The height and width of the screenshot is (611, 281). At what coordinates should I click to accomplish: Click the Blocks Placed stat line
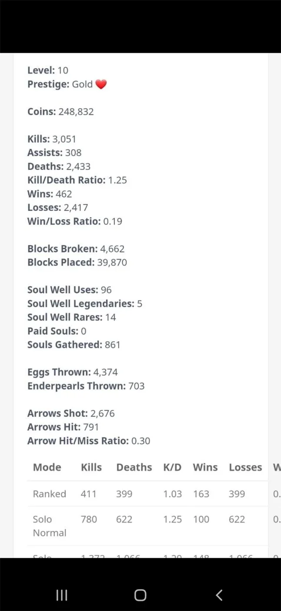click(77, 262)
